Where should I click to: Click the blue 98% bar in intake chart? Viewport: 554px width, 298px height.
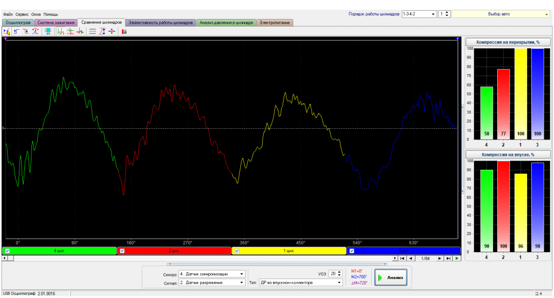coord(537,207)
